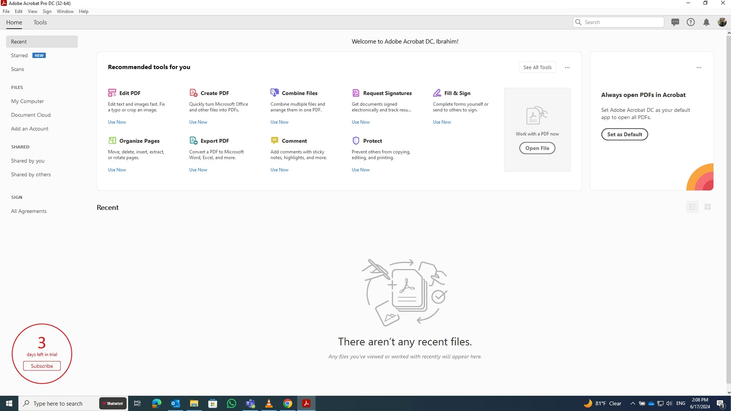This screenshot has width=731, height=411.
Task: Click the Edit PDF tool icon
Action: 112,93
